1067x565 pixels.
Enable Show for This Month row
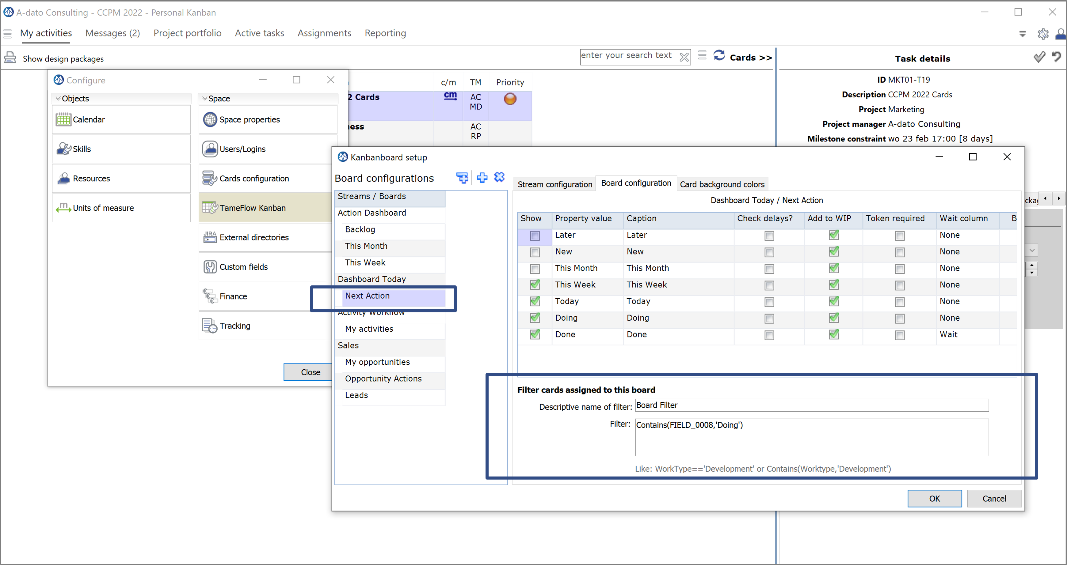point(535,269)
